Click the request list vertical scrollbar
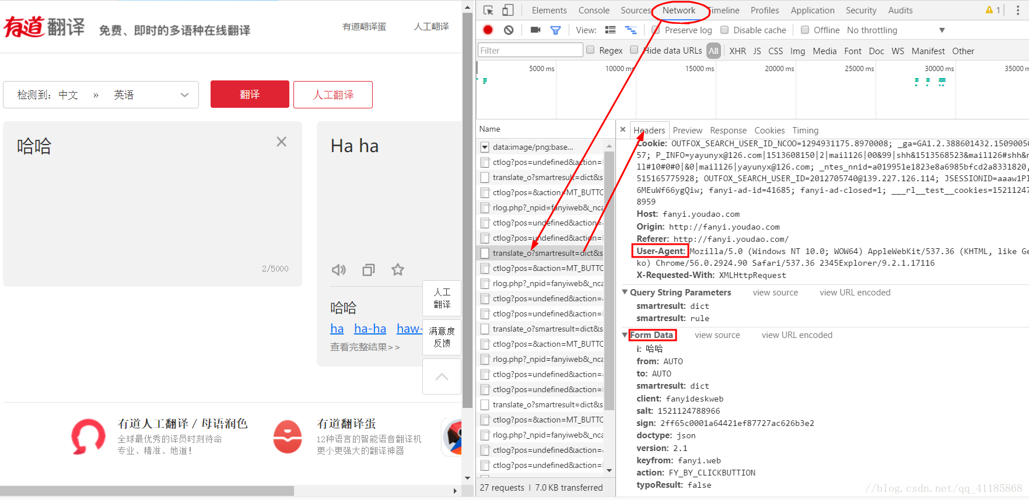Screen dimensions: 1029x500 tap(609, 280)
